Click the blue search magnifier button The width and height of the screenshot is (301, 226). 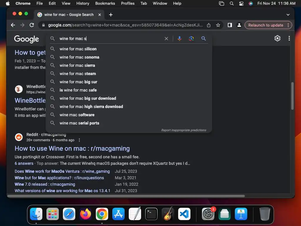[203, 39]
